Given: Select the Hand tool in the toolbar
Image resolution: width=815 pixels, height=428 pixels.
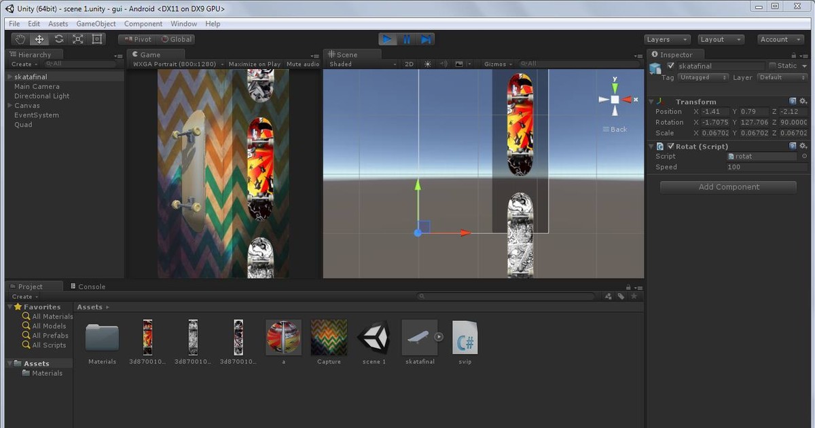Looking at the screenshot, I should point(21,39).
